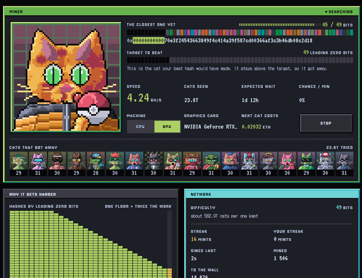
Task: Click 'ONE FLOOR = TWICE THE WORK' caption
Action: [x=138, y=206]
